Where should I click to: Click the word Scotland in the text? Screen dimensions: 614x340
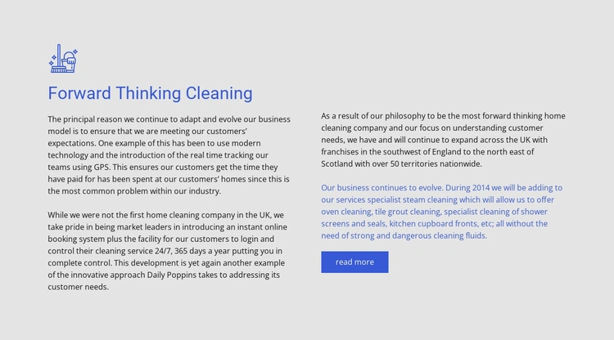341,163
